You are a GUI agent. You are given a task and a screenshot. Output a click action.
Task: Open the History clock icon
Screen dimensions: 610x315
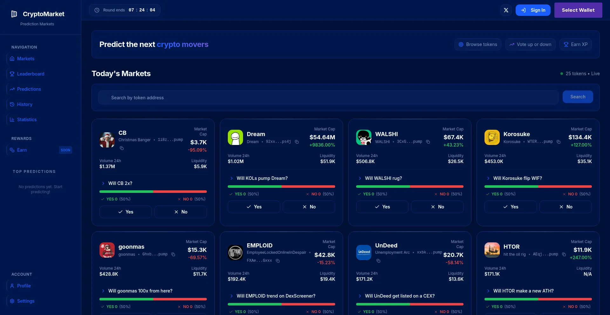12,104
